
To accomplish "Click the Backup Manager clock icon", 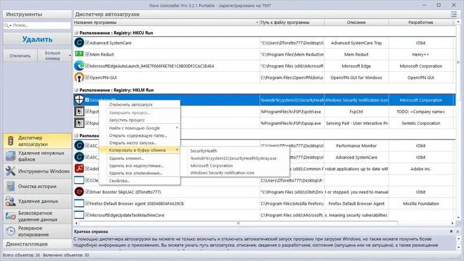I will pyautogui.click(x=10, y=231).
